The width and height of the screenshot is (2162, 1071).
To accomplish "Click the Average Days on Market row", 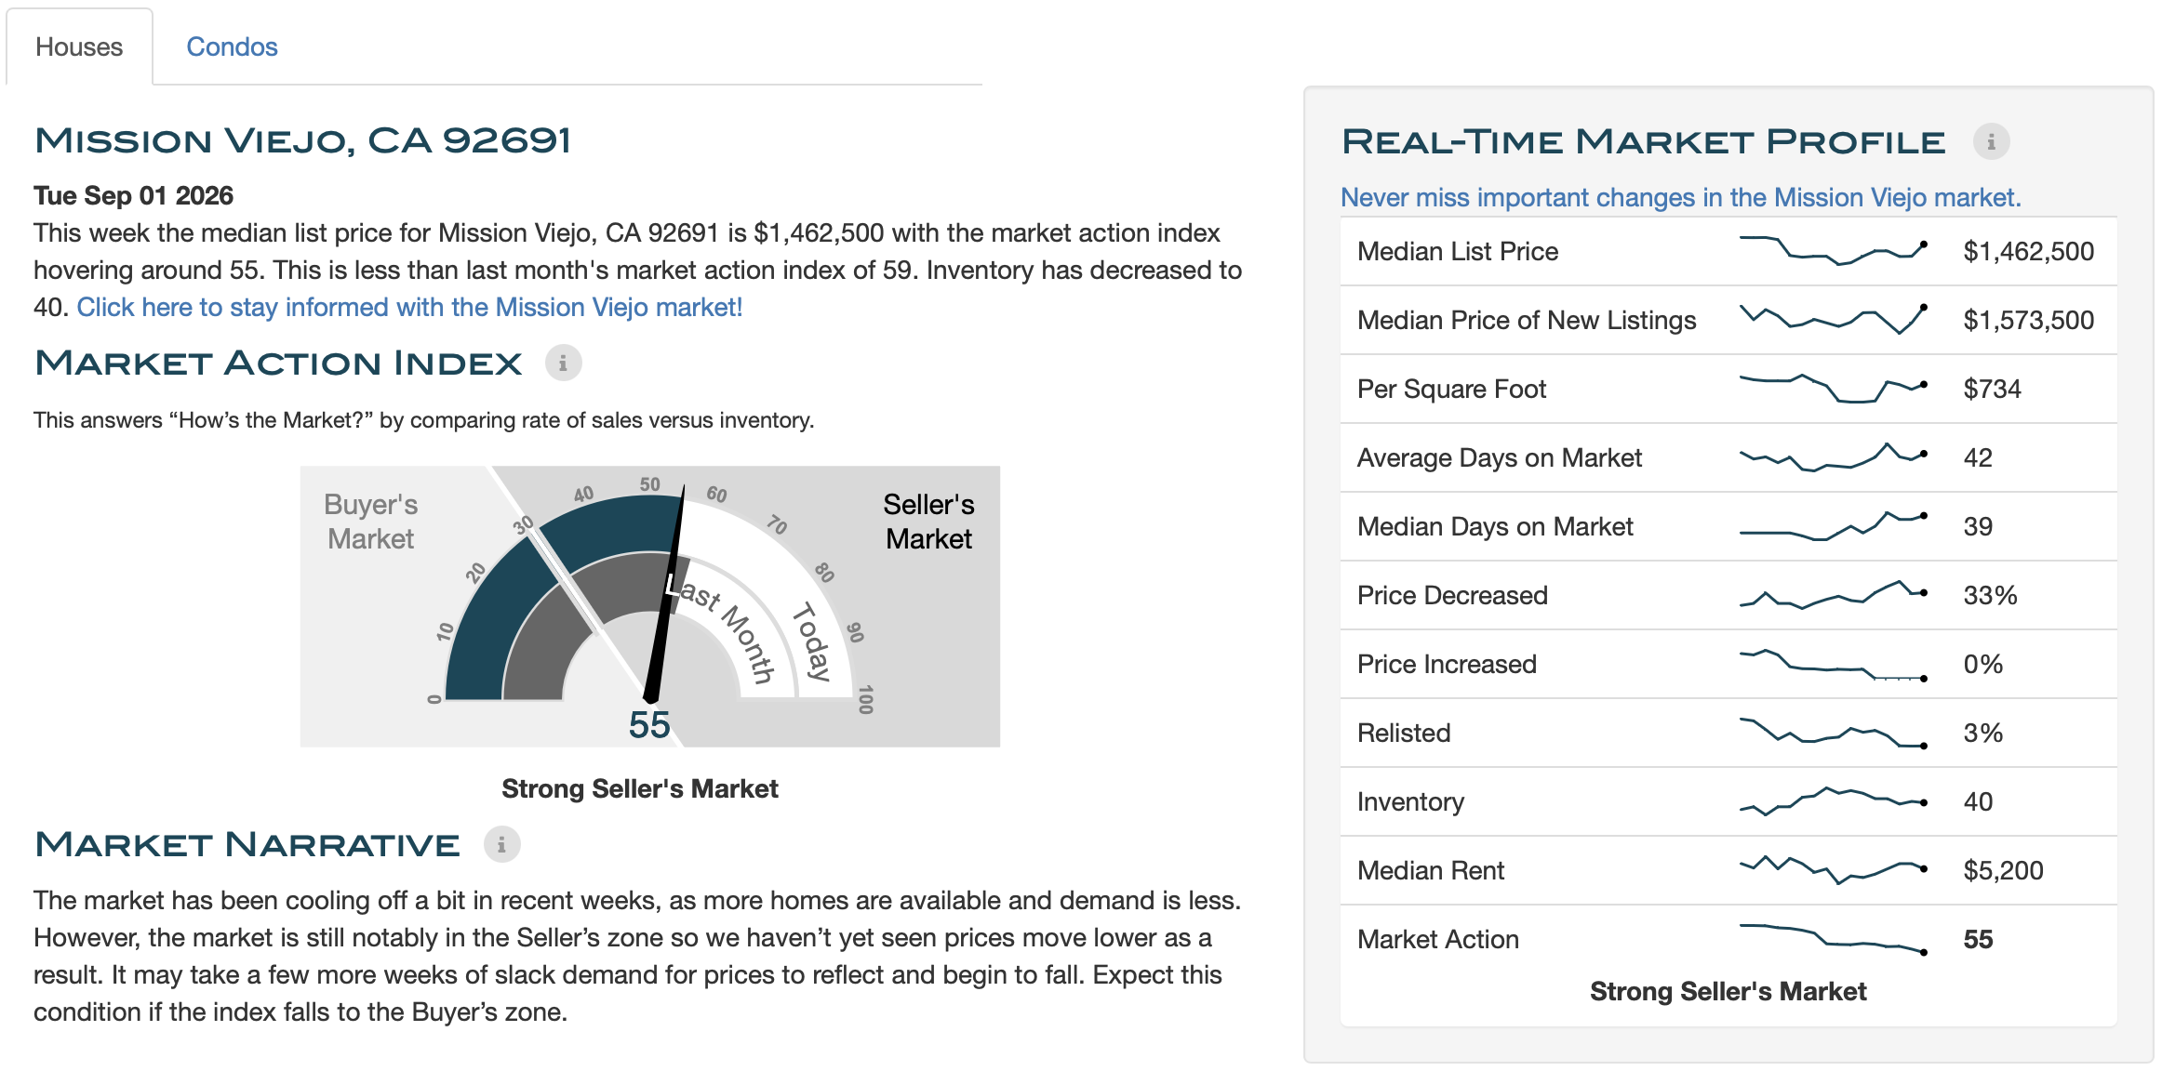I will click(1728, 457).
